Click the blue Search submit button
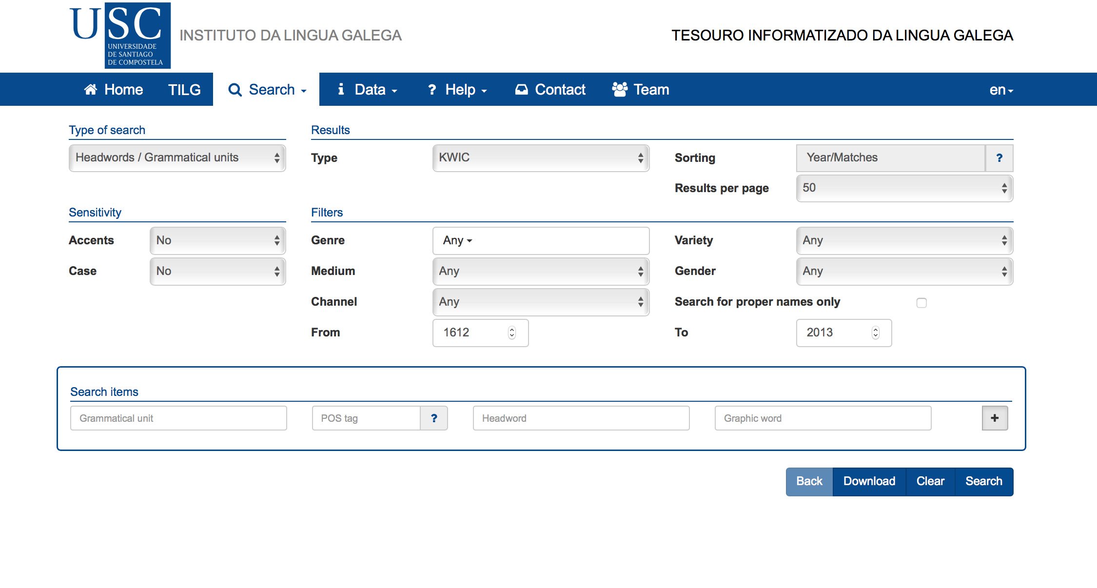Screen dimensions: 1097x588 point(984,482)
